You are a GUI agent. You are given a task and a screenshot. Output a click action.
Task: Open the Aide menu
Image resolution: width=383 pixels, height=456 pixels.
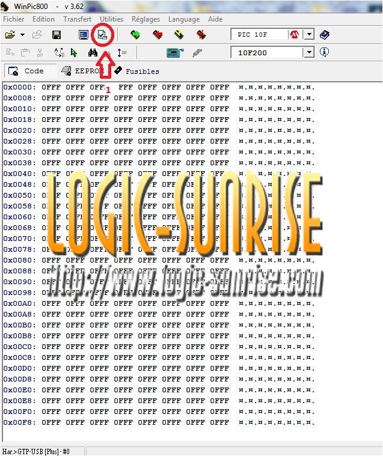[x=215, y=19]
